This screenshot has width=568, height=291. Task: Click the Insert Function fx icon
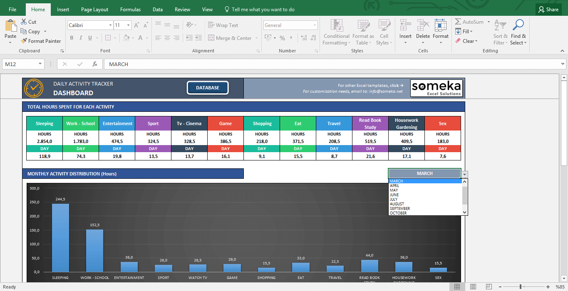[x=95, y=64]
